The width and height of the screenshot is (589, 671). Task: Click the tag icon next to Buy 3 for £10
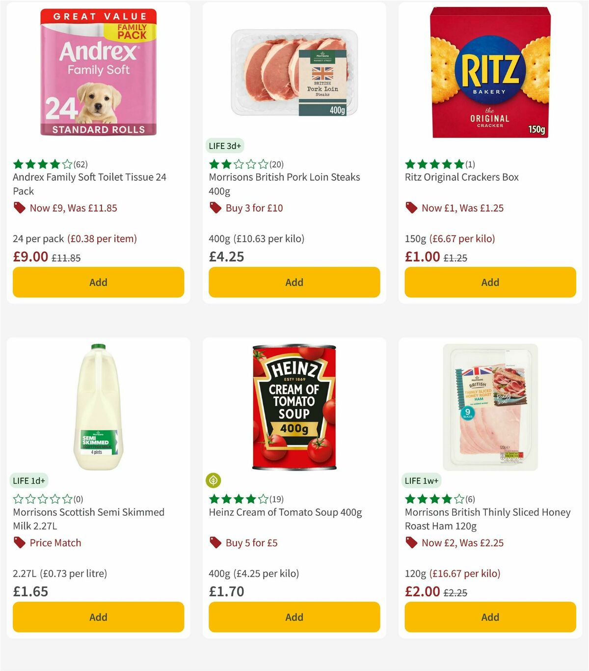tap(214, 208)
